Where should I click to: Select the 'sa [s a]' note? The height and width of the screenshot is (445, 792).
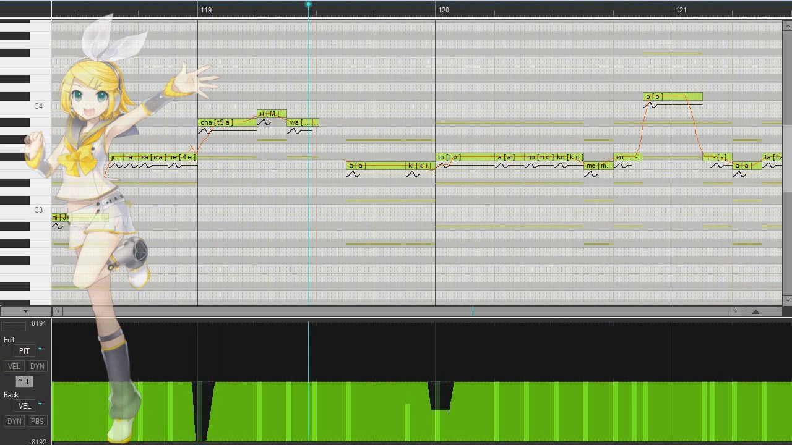tap(153, 157)
